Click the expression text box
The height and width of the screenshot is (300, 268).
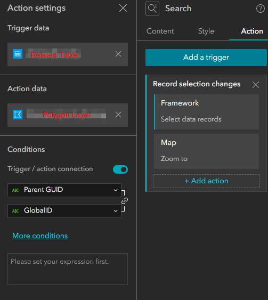pyautogui.click(x=68, y=269)
